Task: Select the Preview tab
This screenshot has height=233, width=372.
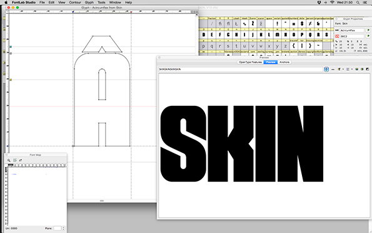Action: [271, 62]
